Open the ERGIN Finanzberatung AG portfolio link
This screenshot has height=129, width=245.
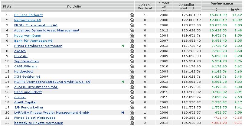click(x=36, y=25)
